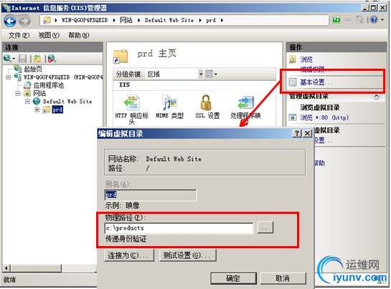
Task: Collapse the 管理虚拟目录 section chevron
Action: [x=377, y=97]
